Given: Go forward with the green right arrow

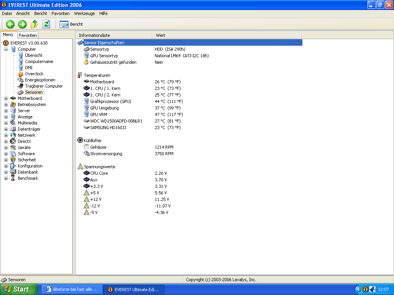Looking at the screenshot, I should (x=22, y=24).
